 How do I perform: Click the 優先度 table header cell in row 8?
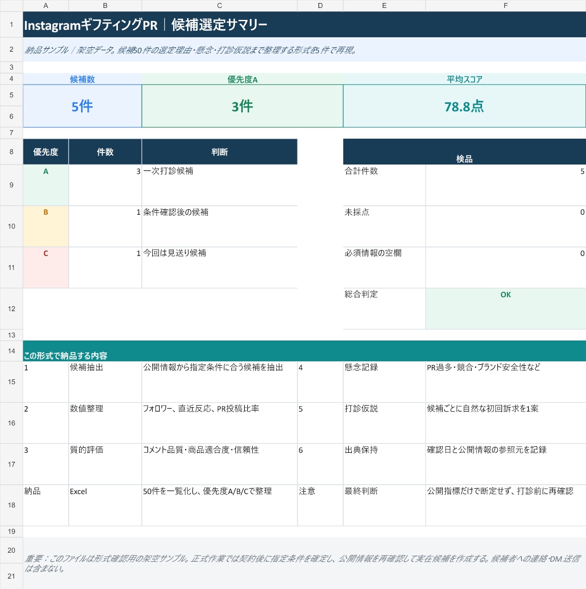click(x=45, y=152)
